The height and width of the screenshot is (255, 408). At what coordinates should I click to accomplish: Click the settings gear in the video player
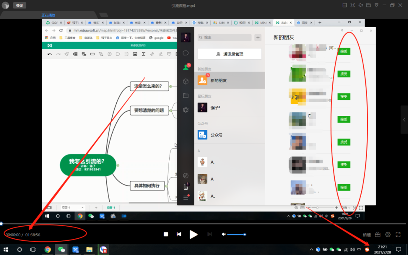[x=388, y=234]
